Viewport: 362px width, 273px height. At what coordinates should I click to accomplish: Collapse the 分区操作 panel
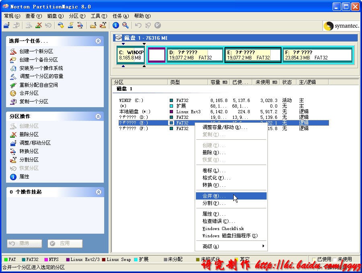tap(98, 116)
